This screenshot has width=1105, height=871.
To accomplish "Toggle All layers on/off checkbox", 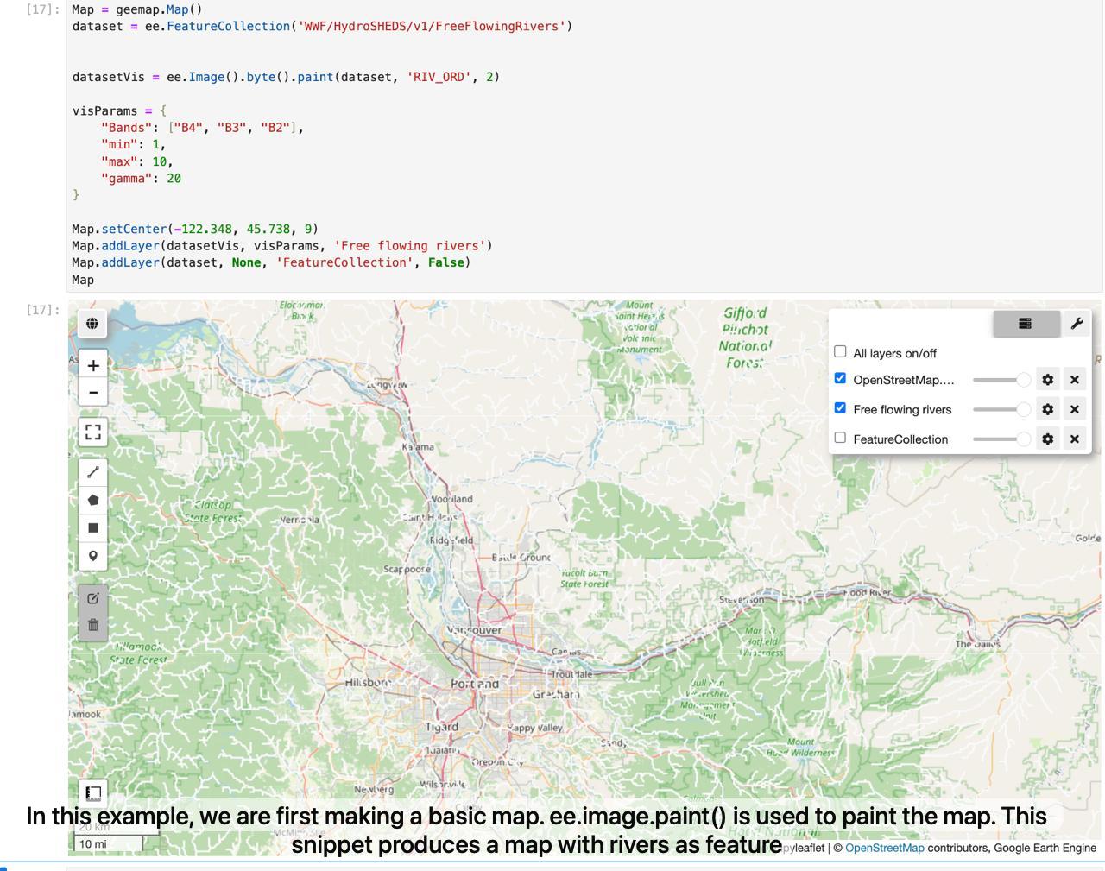I will click(840, 351).
